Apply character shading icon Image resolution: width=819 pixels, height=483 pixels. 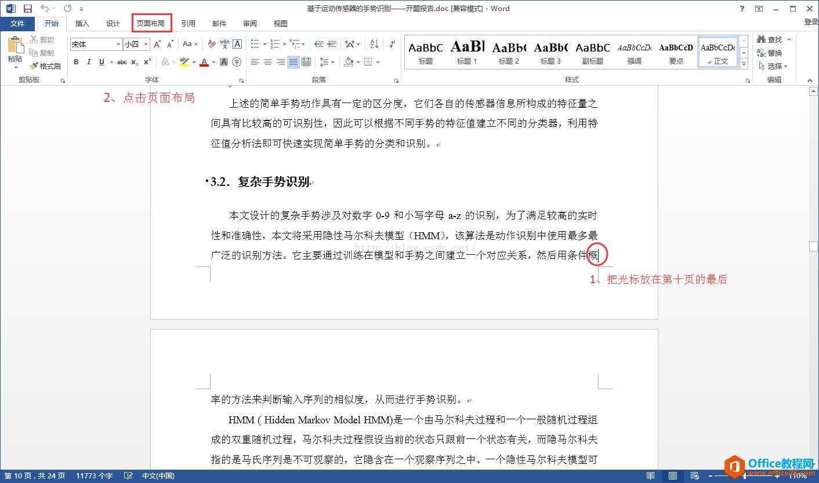coord(224,62)
